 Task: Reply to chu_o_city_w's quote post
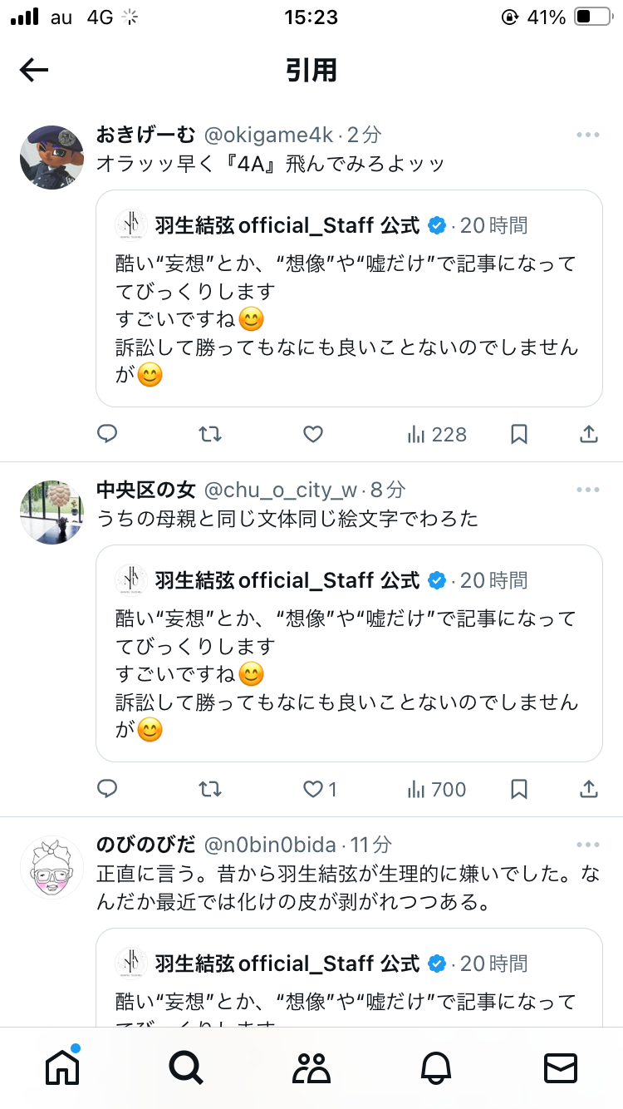(x=107, y=789)
